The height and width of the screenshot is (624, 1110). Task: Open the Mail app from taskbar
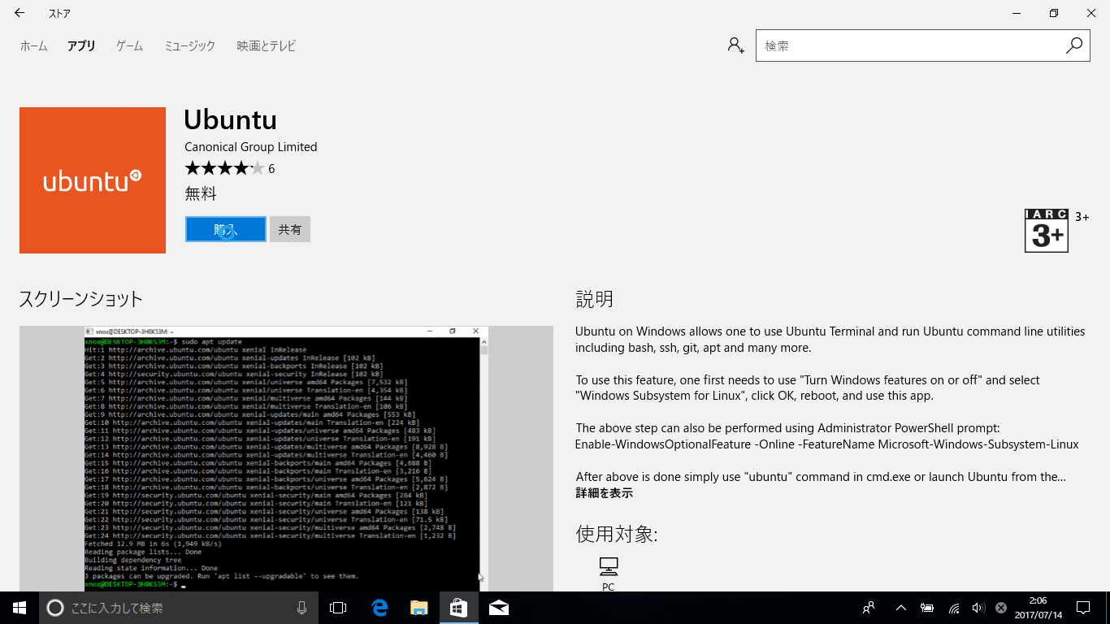point(499,607)
